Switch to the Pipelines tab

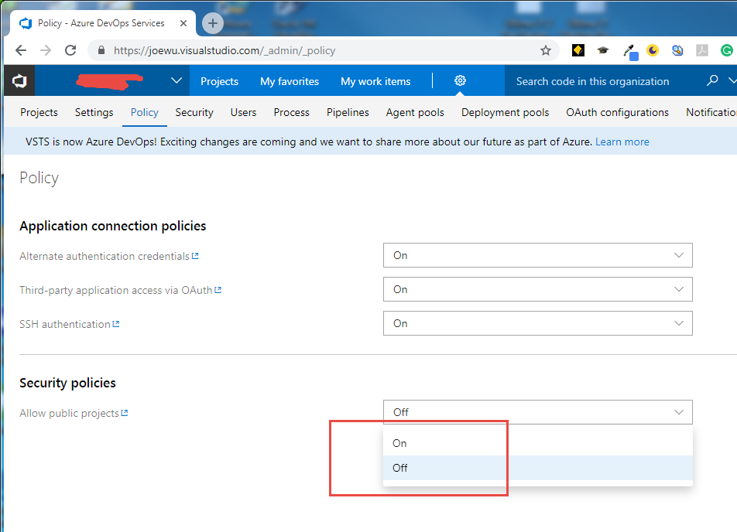pyautogui.click(x=348, y=112)
